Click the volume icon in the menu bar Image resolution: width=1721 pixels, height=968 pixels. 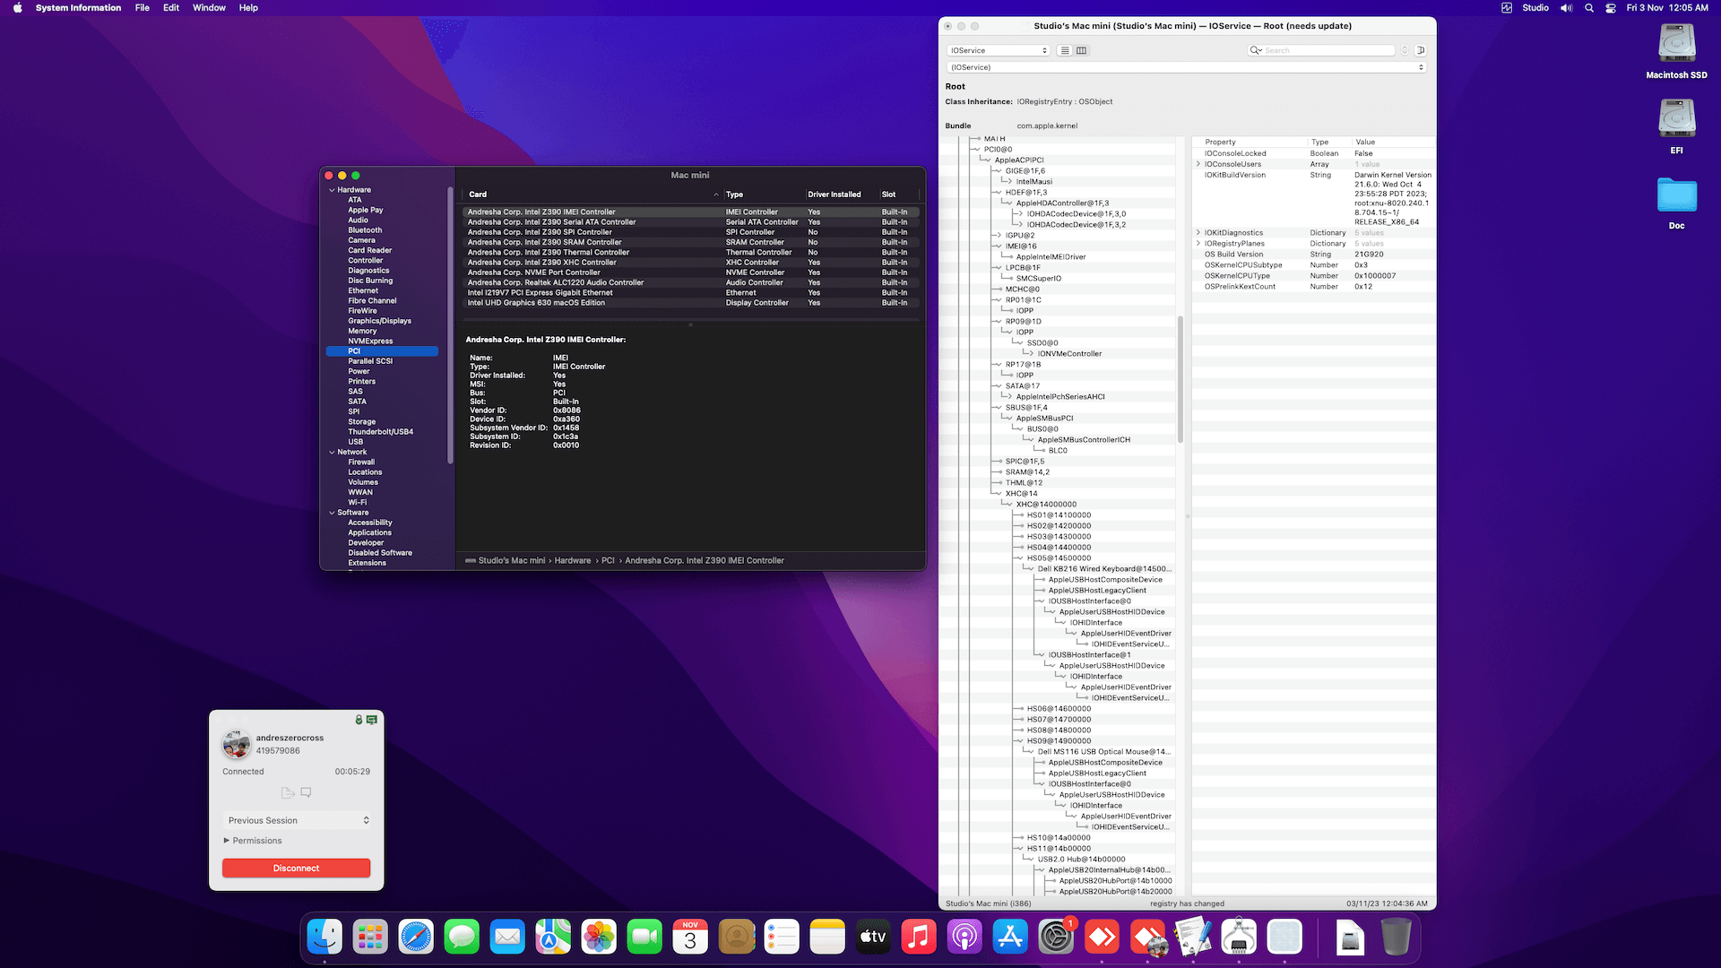click(1566, 8)
